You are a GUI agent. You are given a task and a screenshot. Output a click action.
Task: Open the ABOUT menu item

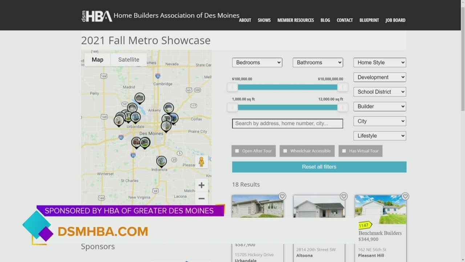tap(245, 20)
